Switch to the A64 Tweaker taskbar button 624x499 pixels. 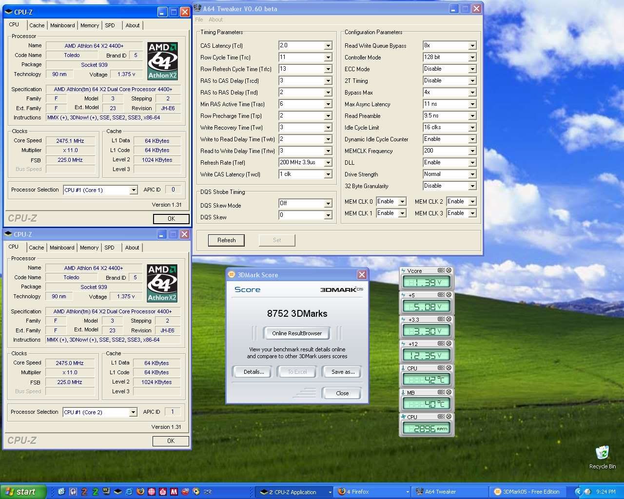(x=450, y=492)
